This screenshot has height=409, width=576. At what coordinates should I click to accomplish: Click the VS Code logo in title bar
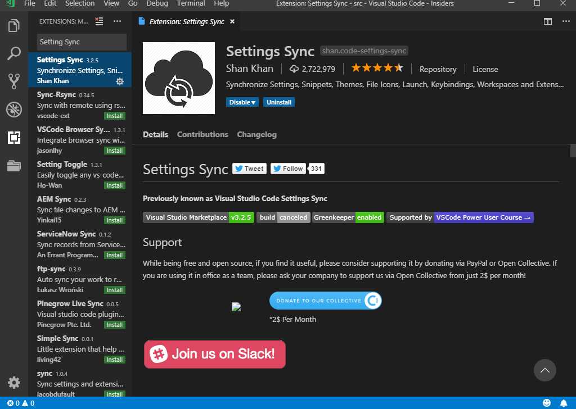tap(10, 3)
